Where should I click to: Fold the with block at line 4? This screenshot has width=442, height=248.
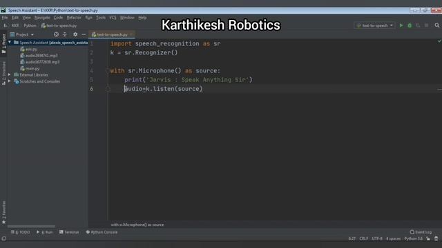click(x=108, y=70)
